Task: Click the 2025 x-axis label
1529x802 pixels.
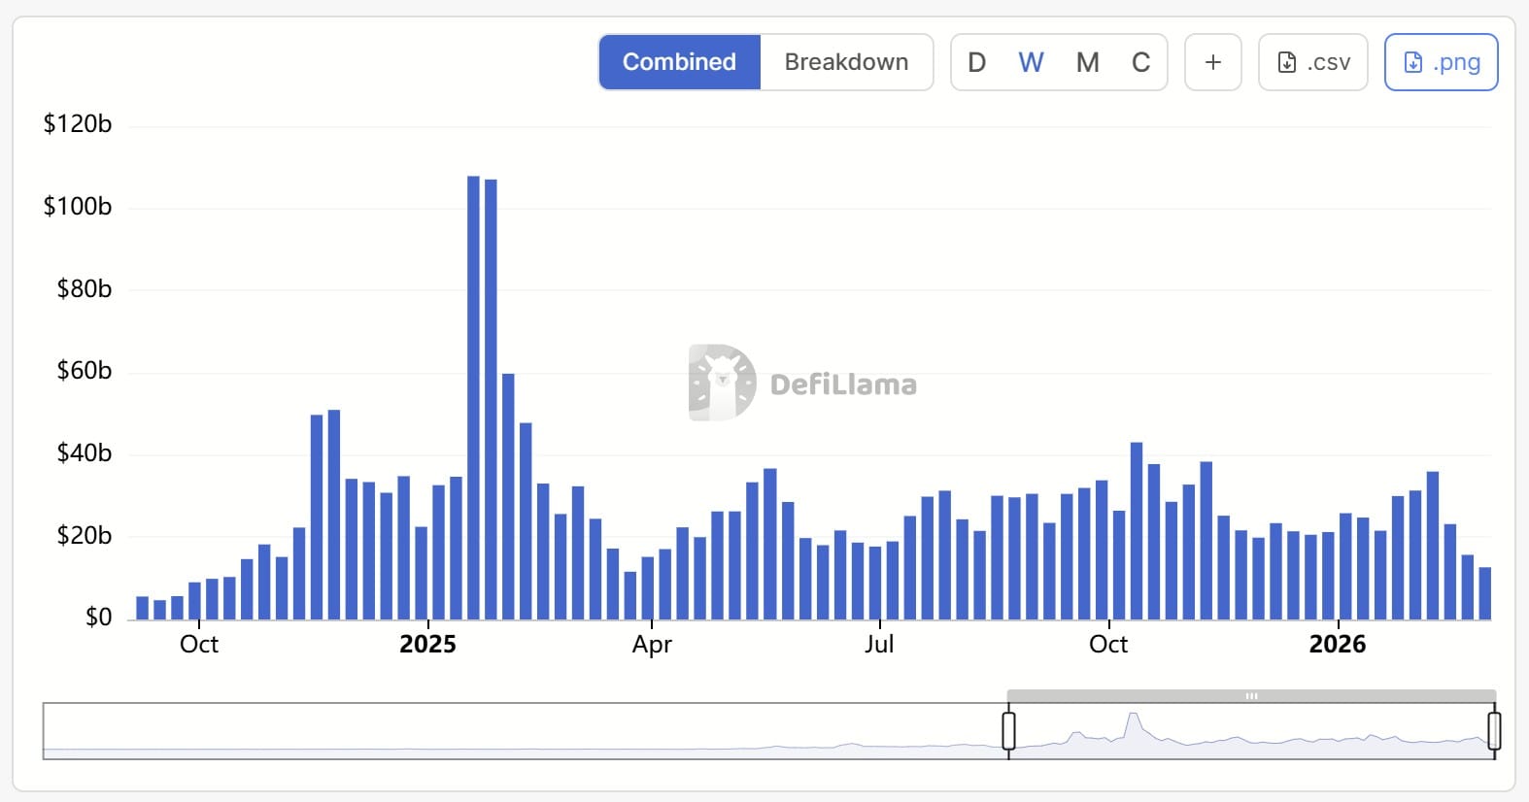Action: coord(427,645)
